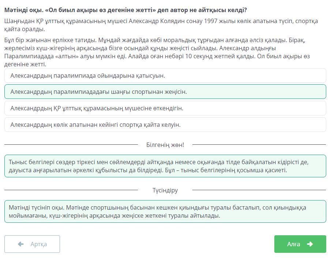This screenshot has height=262, width=331.
Task: Click the left arrow icon in Артқа
Action: pyautogui.click(x=21, y=244)
